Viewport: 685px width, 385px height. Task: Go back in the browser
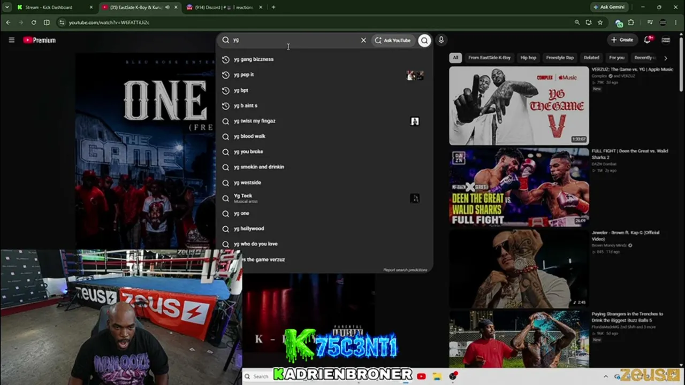(x=8, y=22)
